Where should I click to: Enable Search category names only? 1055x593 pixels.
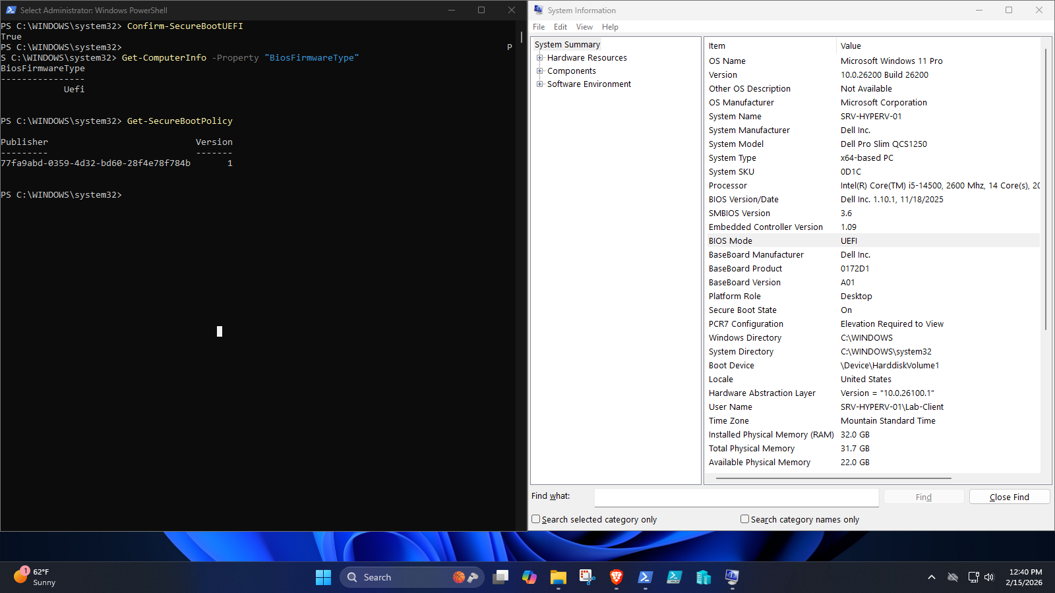click(744, 519)
